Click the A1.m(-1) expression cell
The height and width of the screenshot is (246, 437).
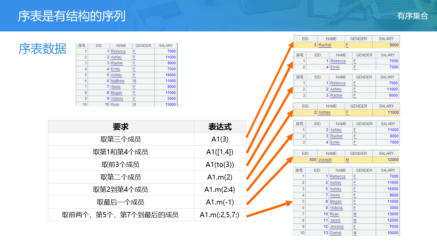(x=220, y=202)
